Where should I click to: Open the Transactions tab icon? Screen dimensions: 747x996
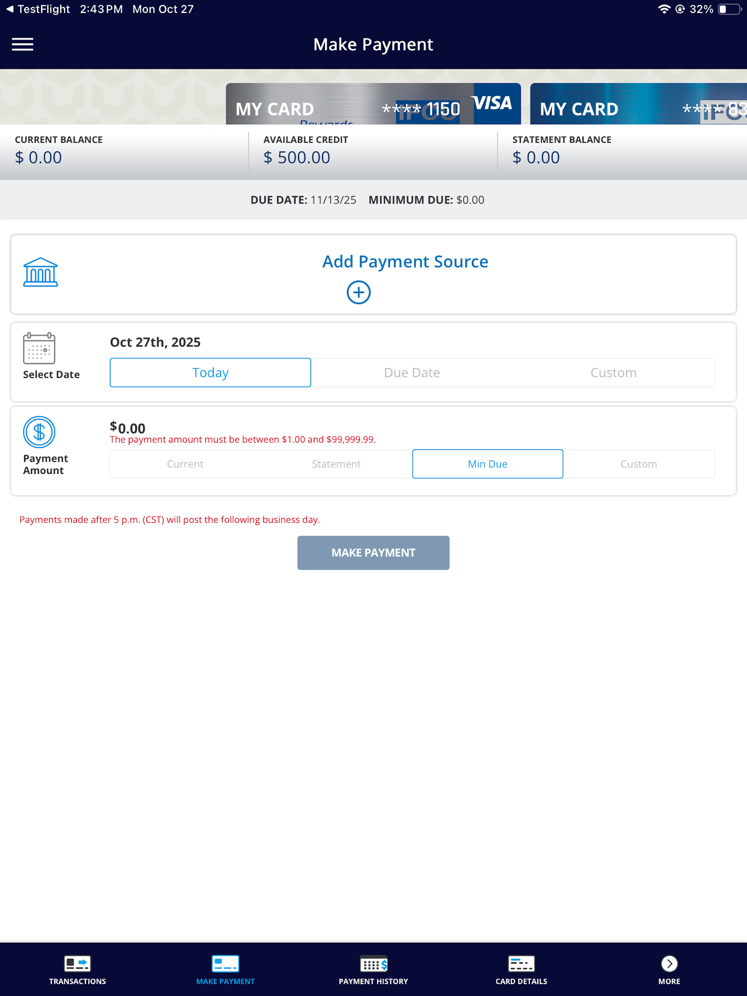[77, 964]
